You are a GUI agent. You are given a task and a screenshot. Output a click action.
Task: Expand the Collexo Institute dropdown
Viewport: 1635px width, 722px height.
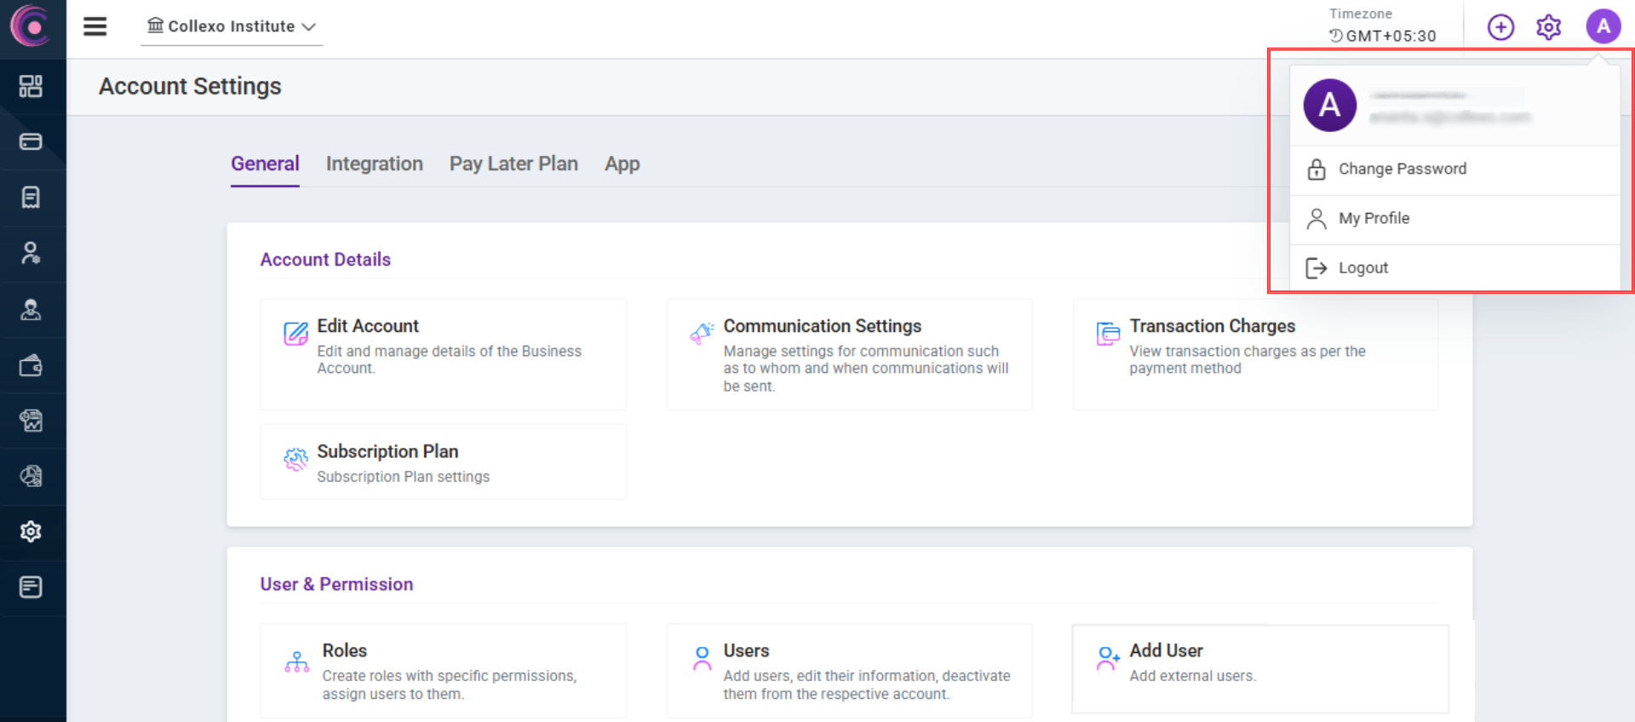click(232, 26)
